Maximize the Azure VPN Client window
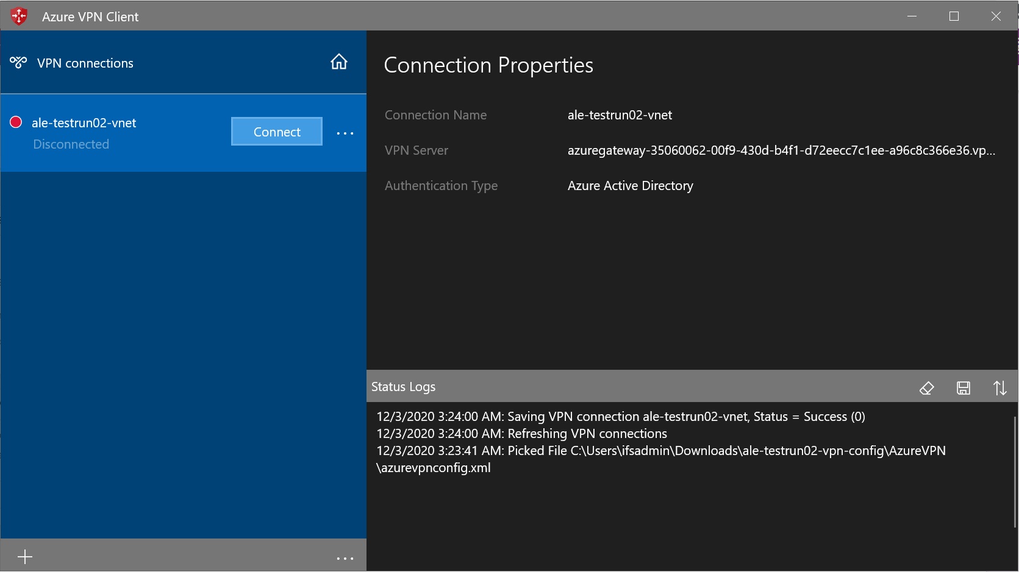This screenshot has height=572, width=1019. [954, 16]
